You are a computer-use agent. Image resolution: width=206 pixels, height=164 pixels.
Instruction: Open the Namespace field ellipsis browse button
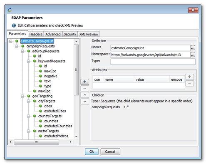tap(193, 55)
